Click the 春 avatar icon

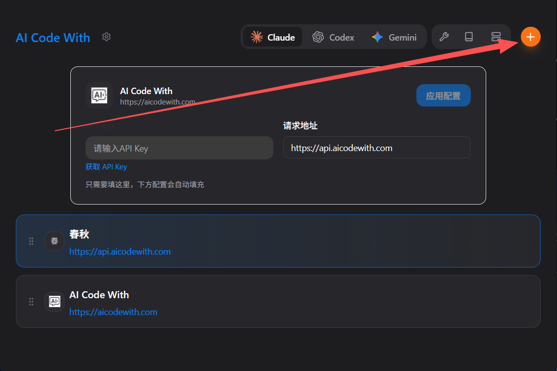pos(54,241)
